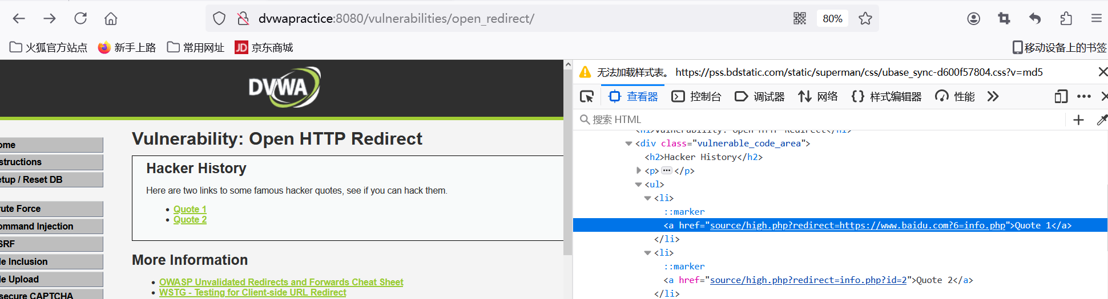Open the Command Injection menu item
The image size is (1108, 299).
pos(51,227)
